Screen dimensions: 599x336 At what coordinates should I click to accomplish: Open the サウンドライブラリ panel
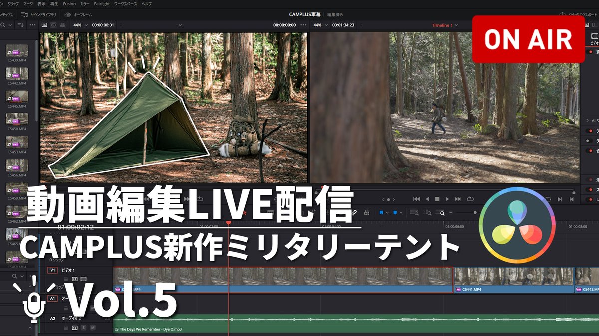coord(39,15)
